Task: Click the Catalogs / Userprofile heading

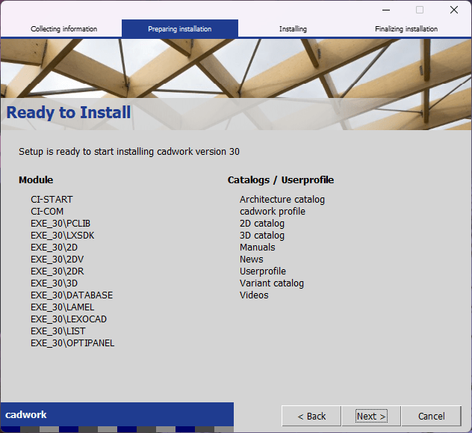Action: click(281, 180)
